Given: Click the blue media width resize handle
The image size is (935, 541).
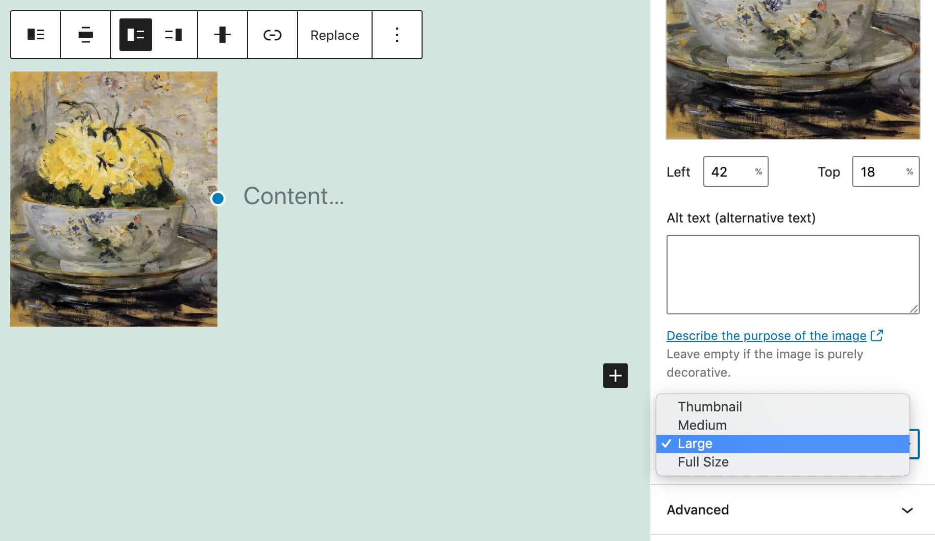Looking at the screenshot, I should tap(218, 199).
